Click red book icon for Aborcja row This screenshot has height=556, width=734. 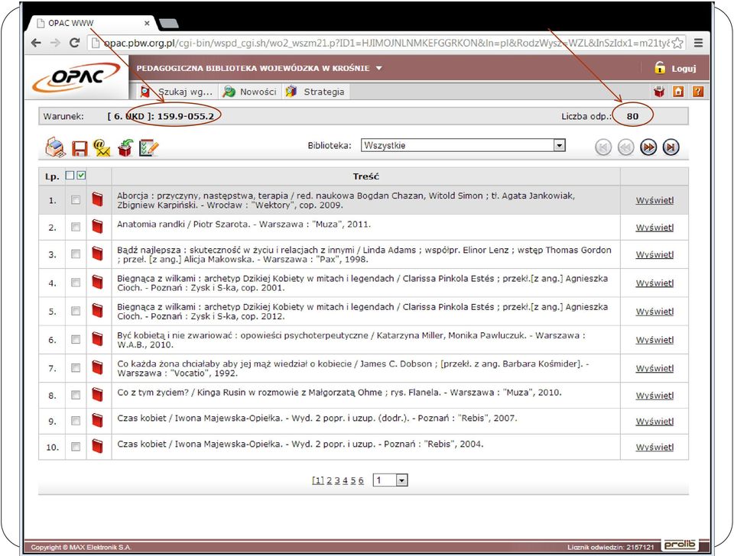(97, 199)
